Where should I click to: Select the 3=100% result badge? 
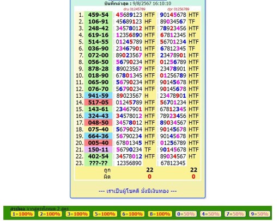click(x=77, y=214)
